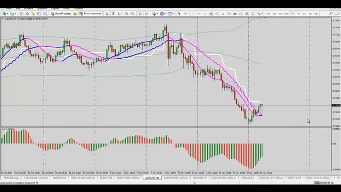Switch timeframe to W1
Viewport: 341px width, 192px height.
pyautogui.click(x=310, y=14)
